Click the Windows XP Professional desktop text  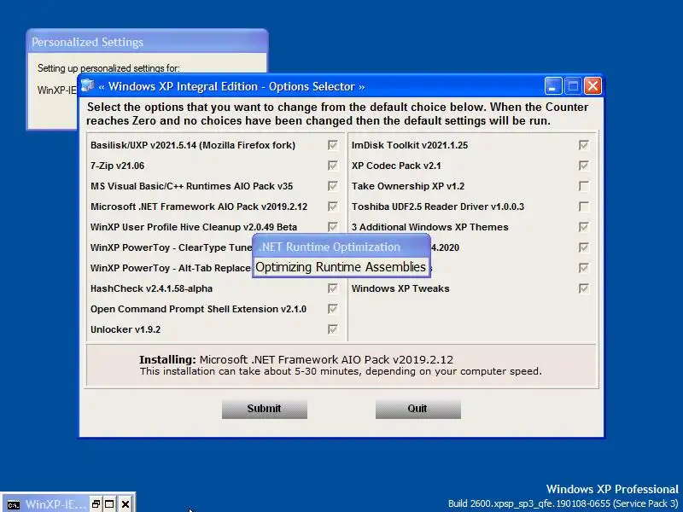(x=612, y=489)
